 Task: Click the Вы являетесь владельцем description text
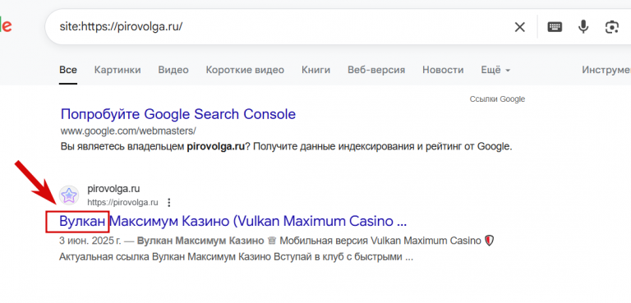pyautogui.click(x=287, y=147)
